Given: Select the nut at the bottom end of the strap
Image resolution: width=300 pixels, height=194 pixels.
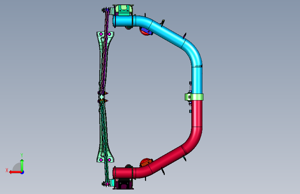Looking at the screenshot, I should click(x=103, y=184).
